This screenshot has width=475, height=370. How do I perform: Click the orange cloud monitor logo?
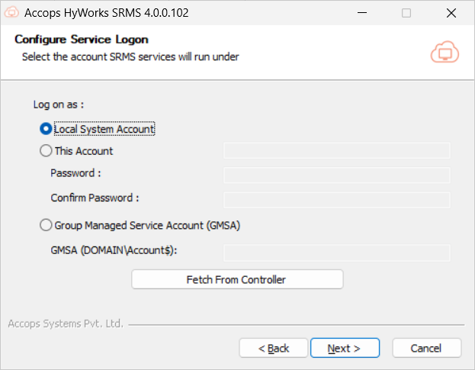[444, 51]
